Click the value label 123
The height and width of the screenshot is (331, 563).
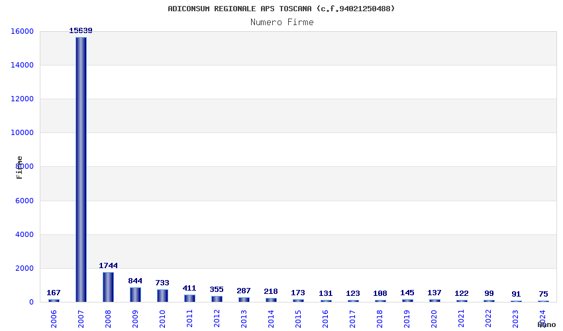353,294
